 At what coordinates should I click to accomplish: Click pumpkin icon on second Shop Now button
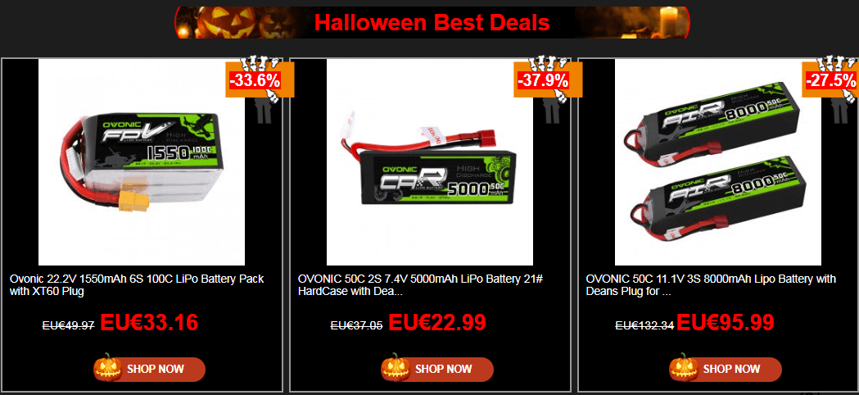[395, 368]
